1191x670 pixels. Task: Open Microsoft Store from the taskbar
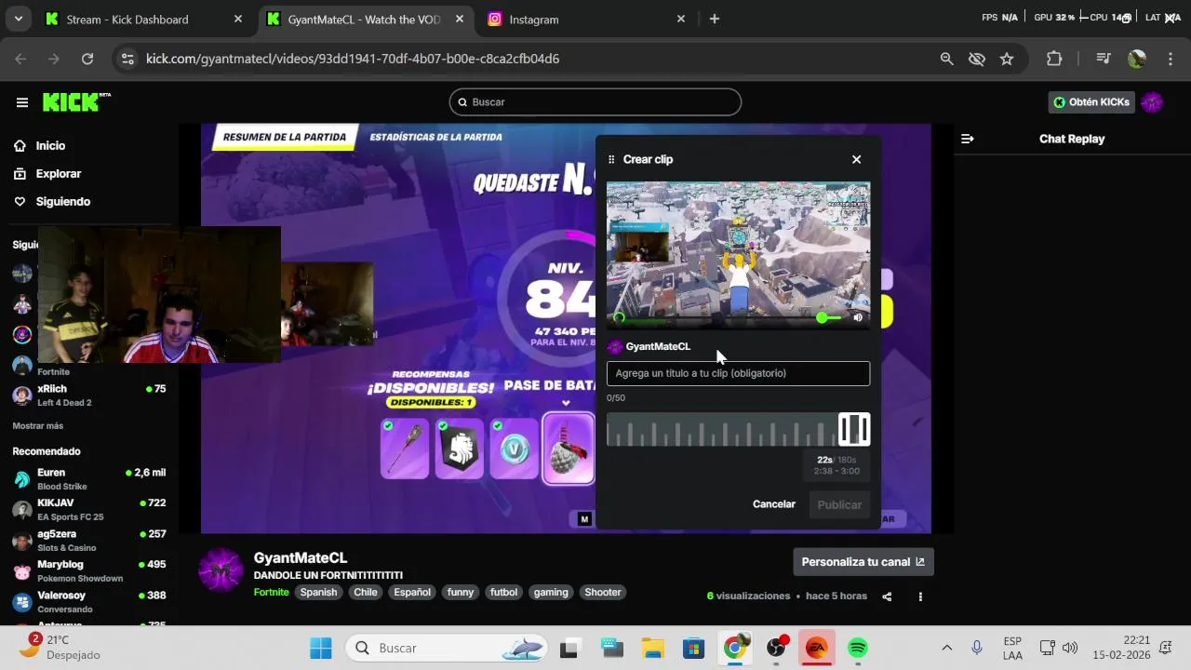click(x=693, y=648)
